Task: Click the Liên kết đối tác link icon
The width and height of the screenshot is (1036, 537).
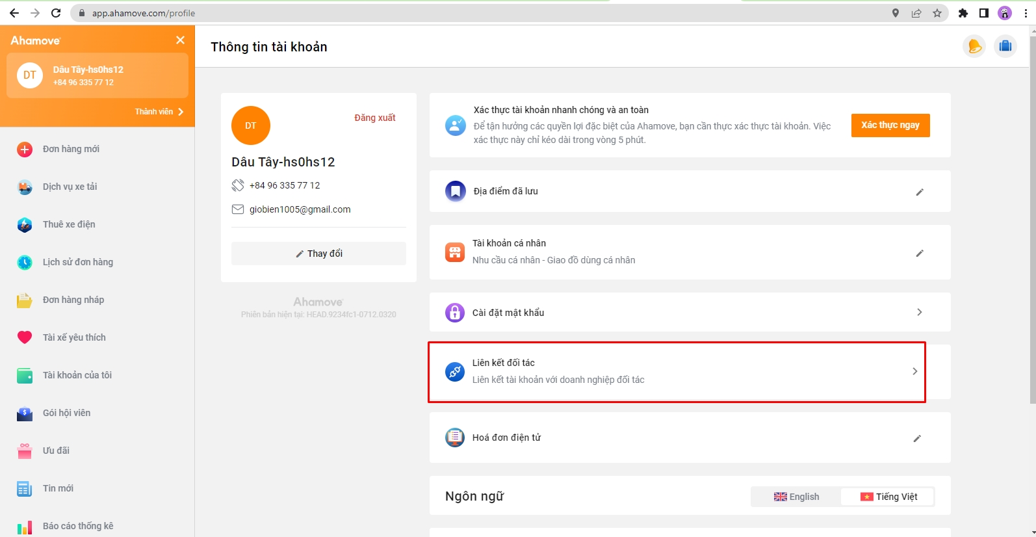Action: 455,372
